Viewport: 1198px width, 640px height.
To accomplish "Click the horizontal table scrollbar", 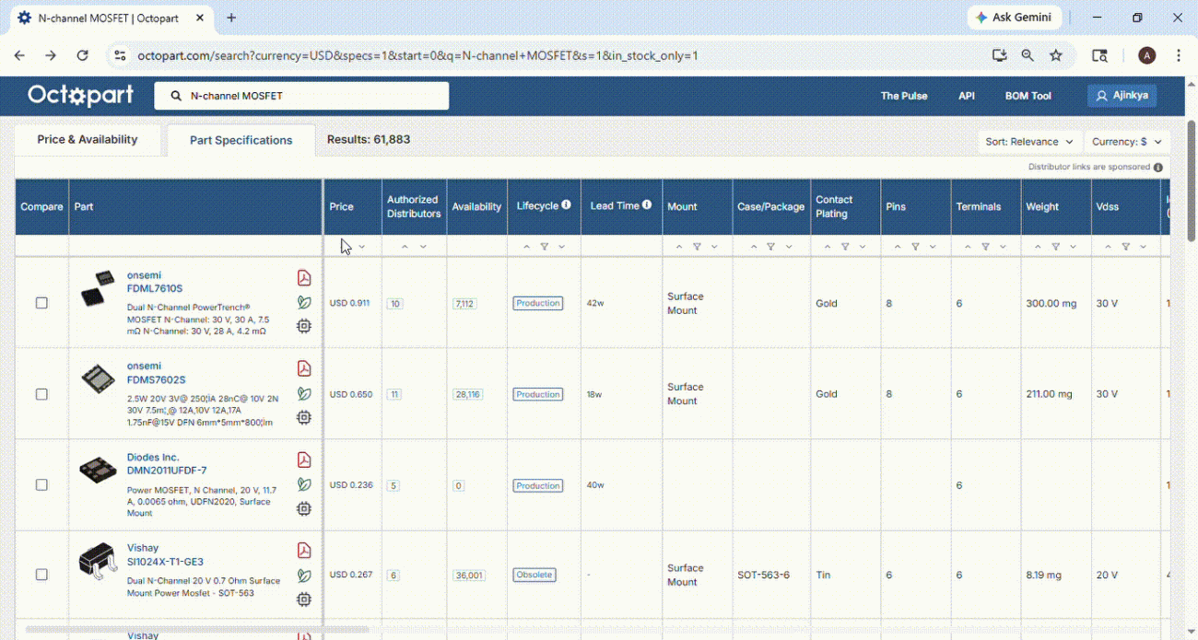I will (197, 630).
